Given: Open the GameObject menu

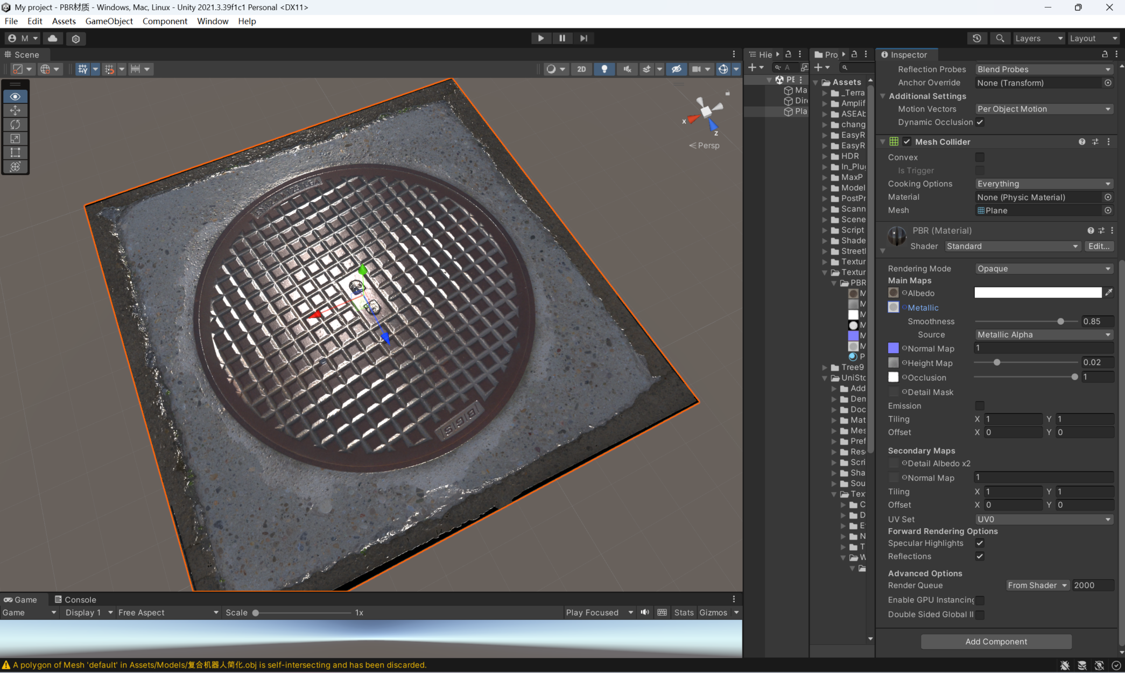Looking at the screenshot, I should (x=109, y=21).
